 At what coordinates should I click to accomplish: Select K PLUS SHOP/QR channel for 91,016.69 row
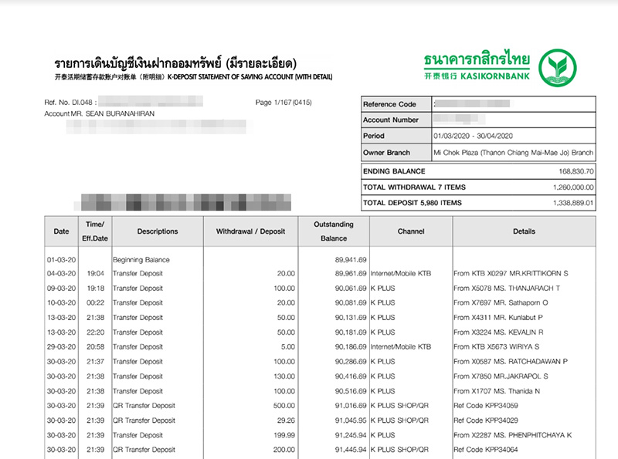pos(399,406)
